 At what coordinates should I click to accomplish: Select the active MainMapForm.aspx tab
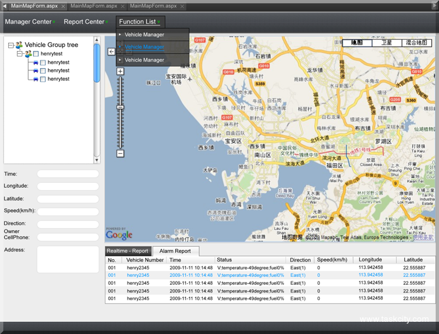tap(34, 6)
